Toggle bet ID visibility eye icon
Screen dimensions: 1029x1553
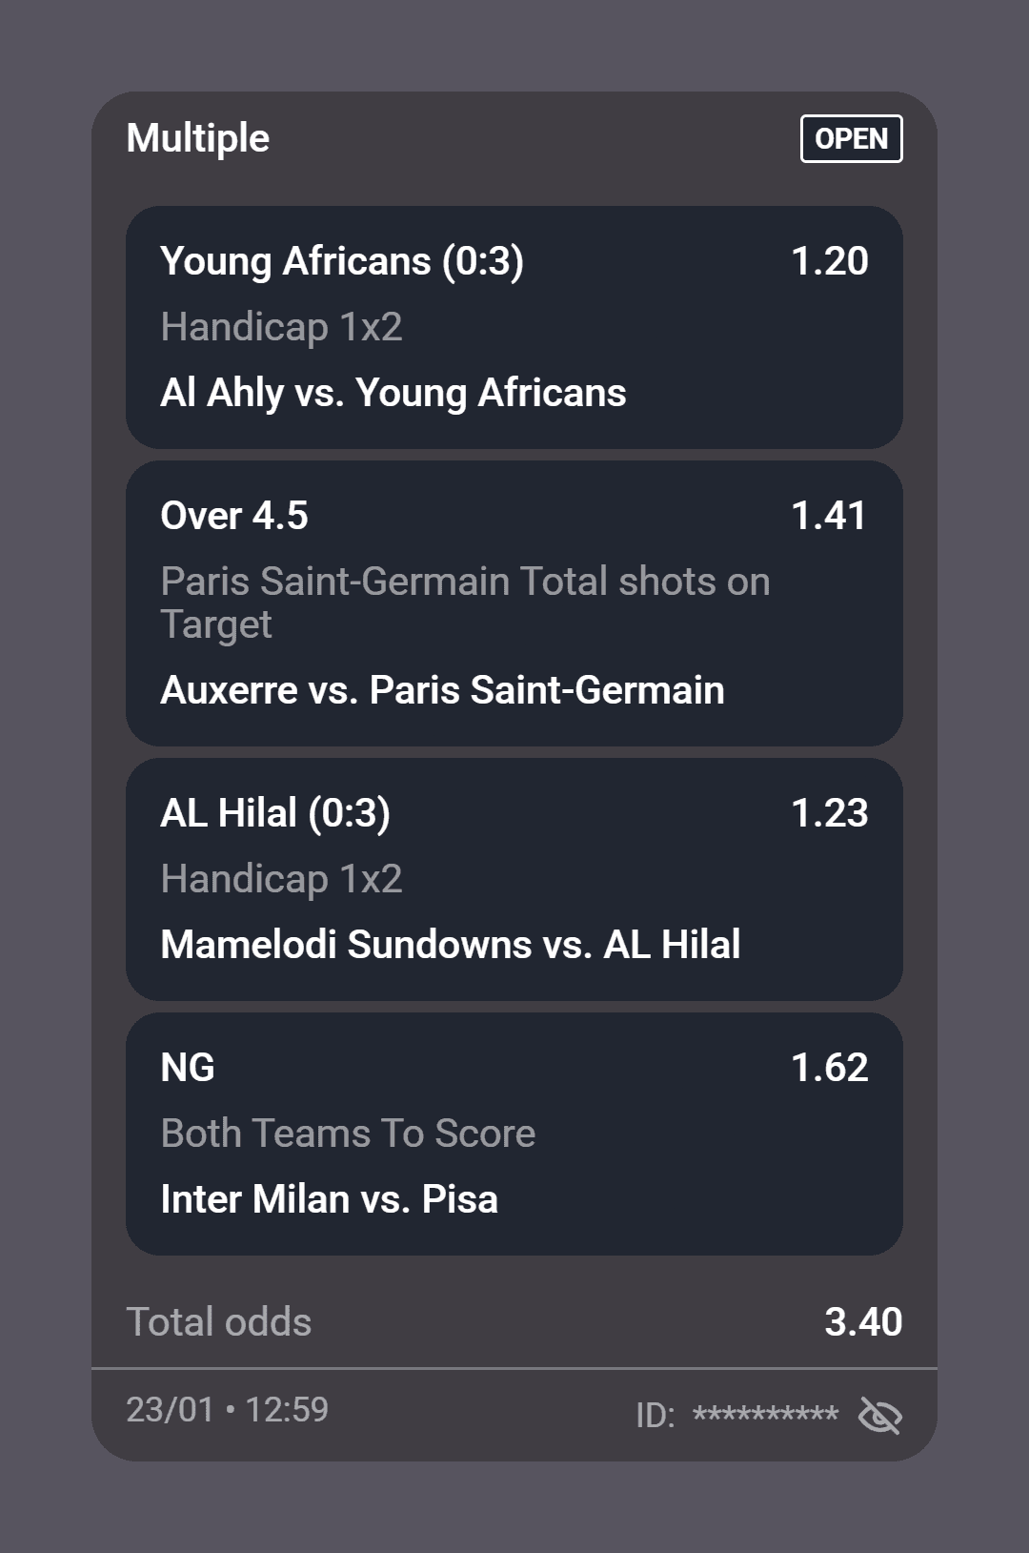879,1415
